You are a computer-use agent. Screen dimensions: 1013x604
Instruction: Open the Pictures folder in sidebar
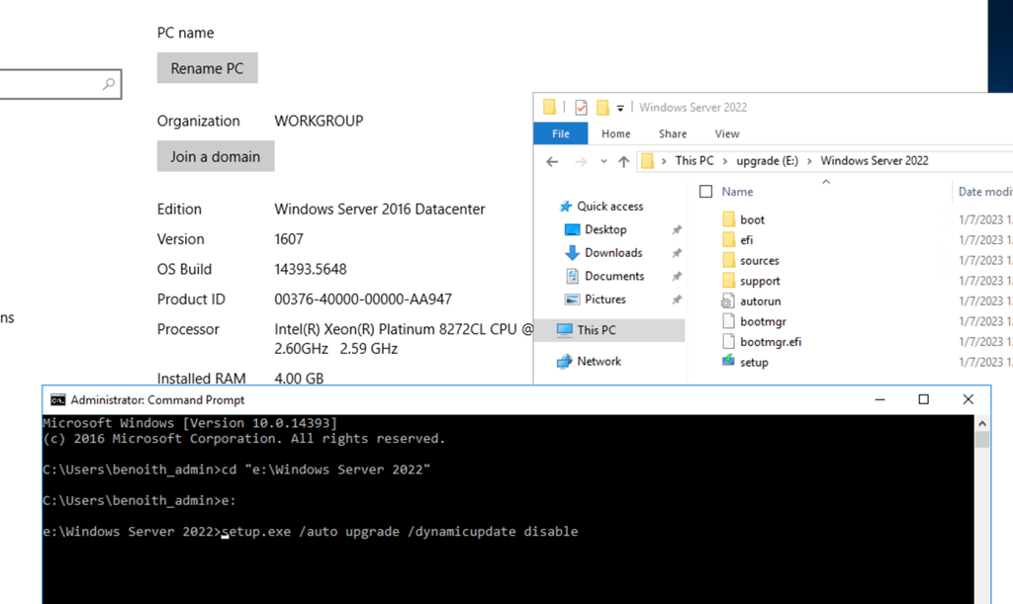[x=603, y=299]
